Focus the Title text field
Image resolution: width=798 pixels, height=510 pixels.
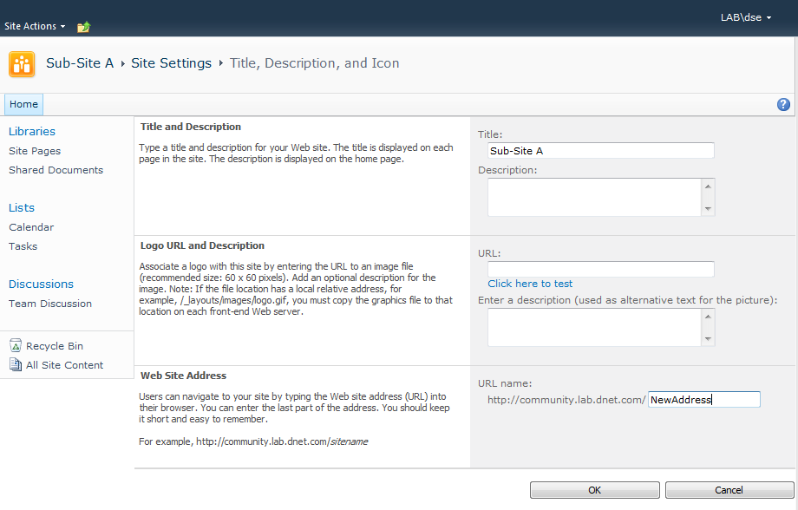[600, 151]
